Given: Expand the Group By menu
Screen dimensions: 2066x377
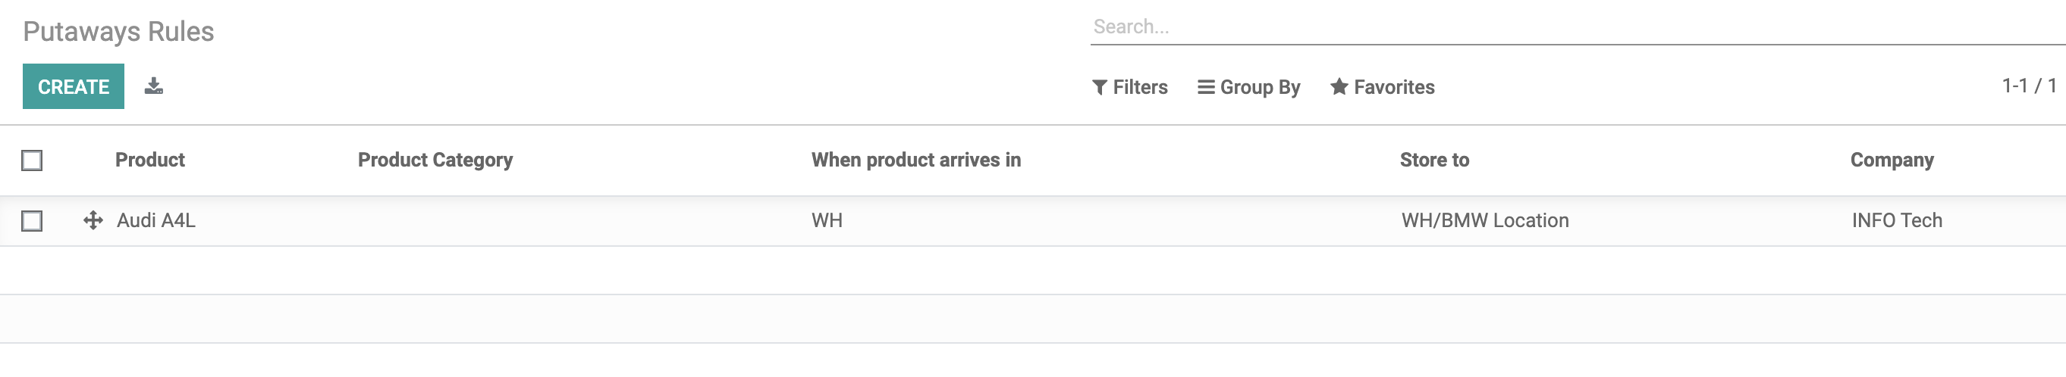Looking at the screenshot, I should 1248,87.
